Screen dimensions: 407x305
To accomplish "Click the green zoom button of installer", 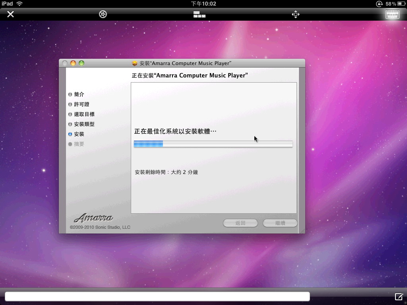I will (x=81, y=63).
